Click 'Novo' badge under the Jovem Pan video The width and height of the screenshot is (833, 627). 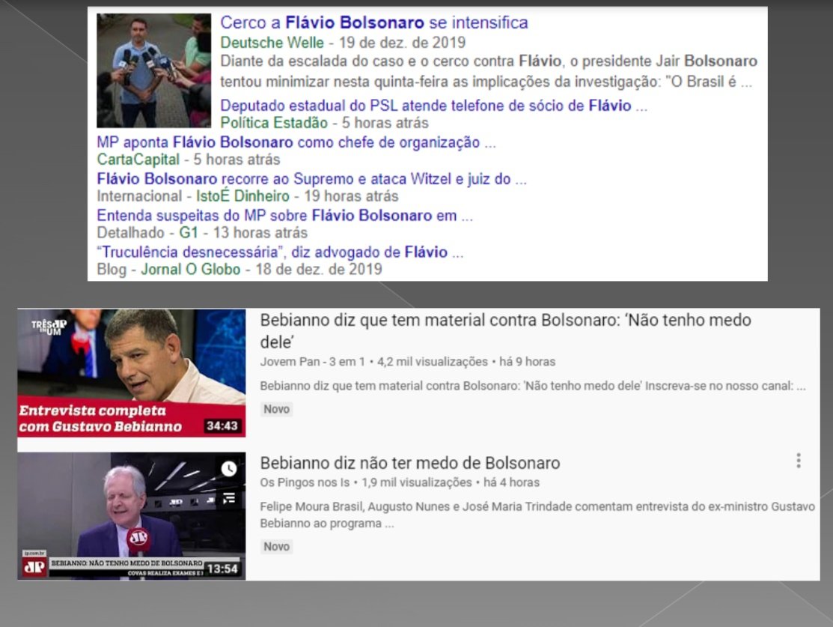[x=277, y=409]
